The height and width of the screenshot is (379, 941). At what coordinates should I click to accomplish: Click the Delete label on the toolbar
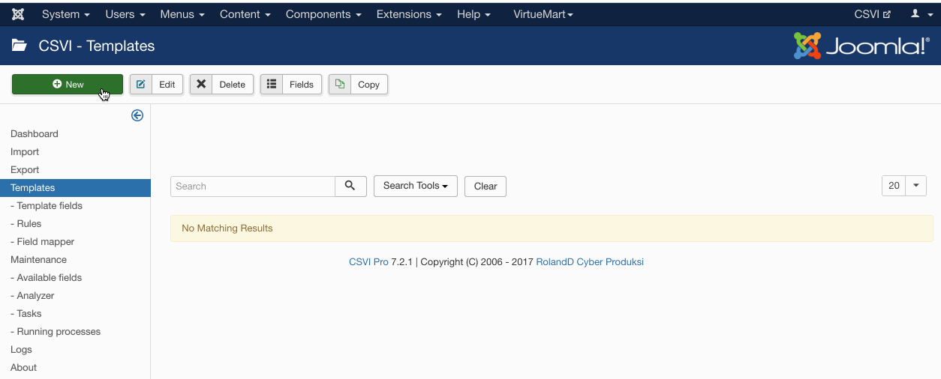(x=233, y=85)
